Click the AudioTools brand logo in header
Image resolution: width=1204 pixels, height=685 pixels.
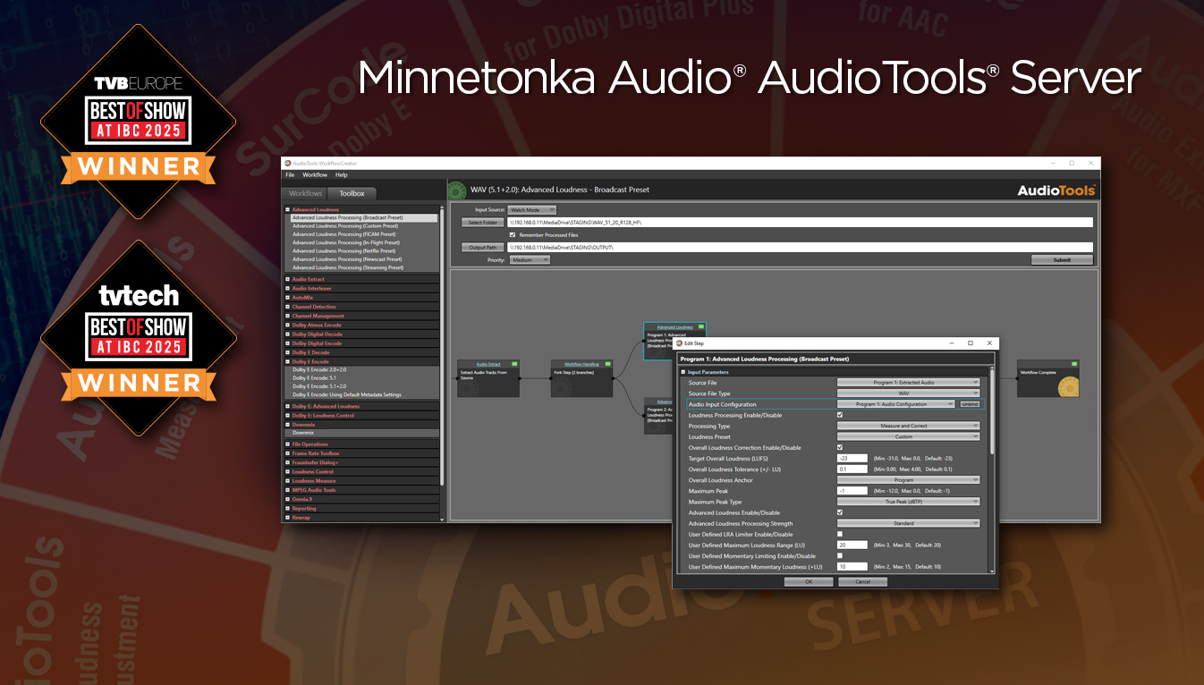(x=1056, y=190)
